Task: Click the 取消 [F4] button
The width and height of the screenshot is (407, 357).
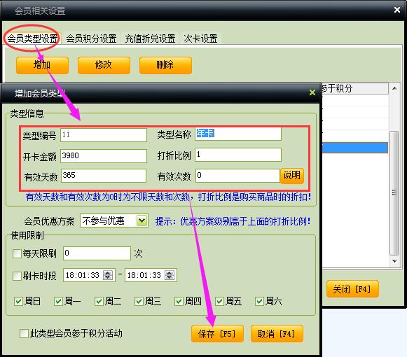Action: coord(277,334)
